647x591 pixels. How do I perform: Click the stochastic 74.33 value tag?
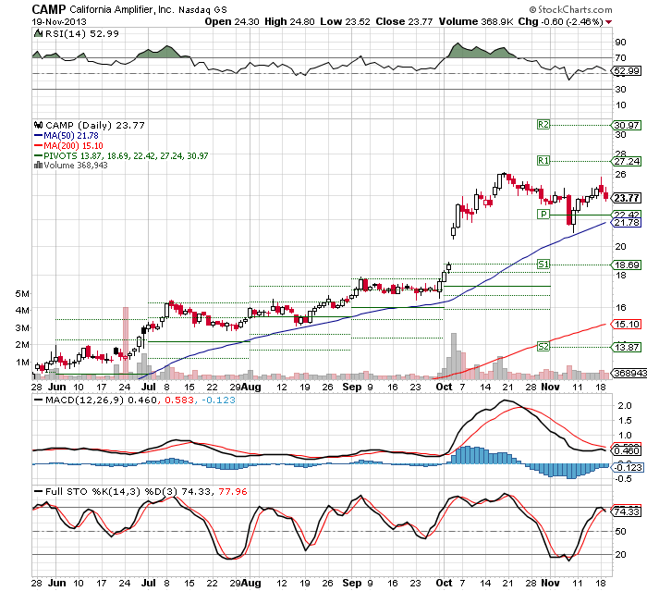coord(627,512)
